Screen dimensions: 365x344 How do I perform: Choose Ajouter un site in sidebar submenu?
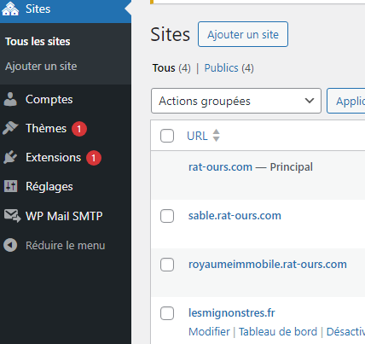[x=41, y=67]
